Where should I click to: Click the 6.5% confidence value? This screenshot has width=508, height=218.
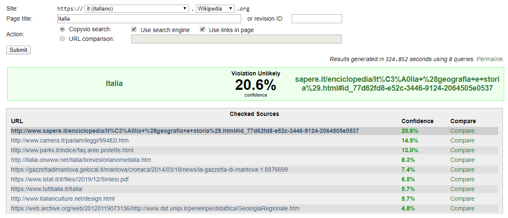coord(408,179)
